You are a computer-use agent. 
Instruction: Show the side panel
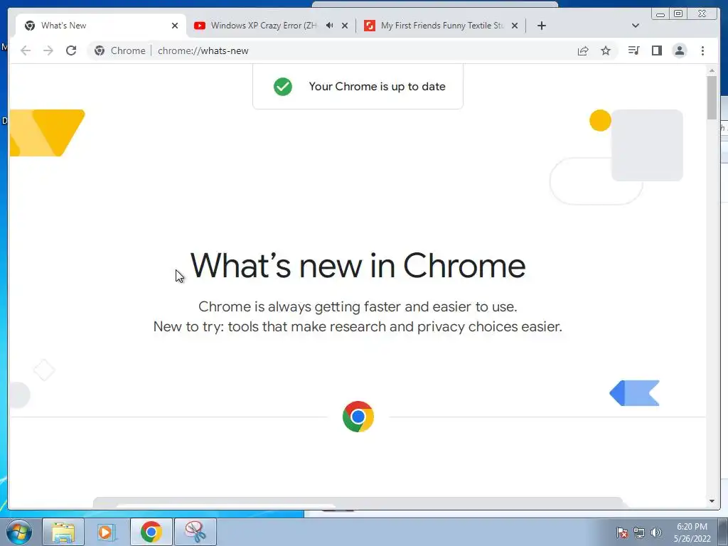[656, 50]
